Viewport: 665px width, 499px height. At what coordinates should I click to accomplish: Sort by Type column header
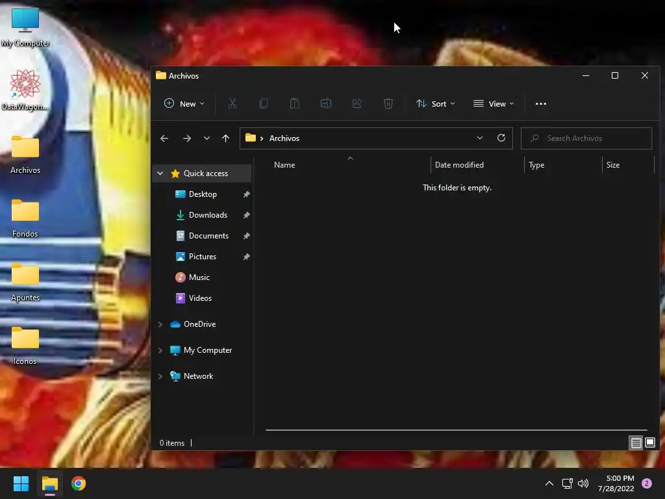[x=536, y=165]
